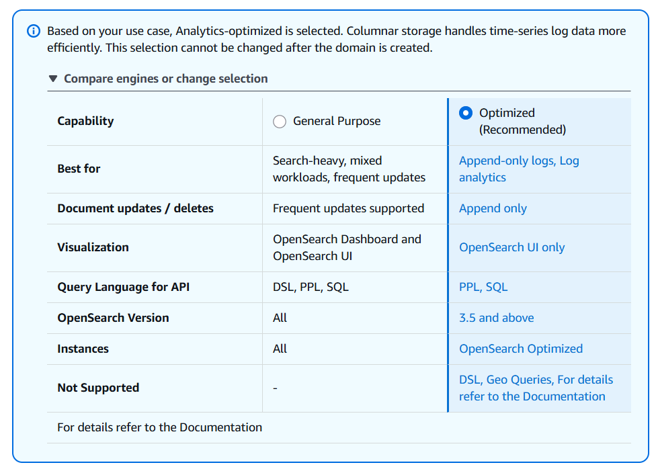Click the Capability column header
656x471 pixels.
pyautogui.click(x=85, y=121)
